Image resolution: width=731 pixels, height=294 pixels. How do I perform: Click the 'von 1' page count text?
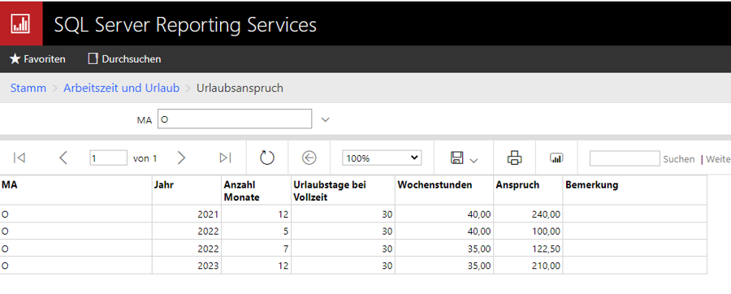(x=145, y=158)
